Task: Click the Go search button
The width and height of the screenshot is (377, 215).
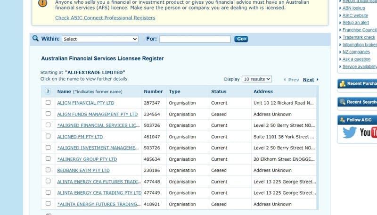Action: [241, 39]
